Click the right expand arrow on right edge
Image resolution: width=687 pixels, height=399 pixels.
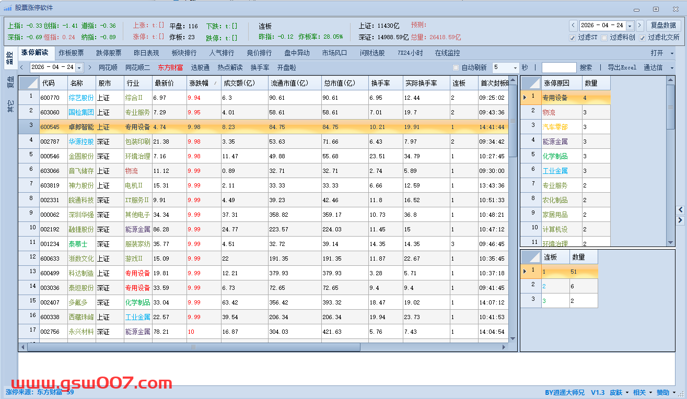click(x=680, y=221)
